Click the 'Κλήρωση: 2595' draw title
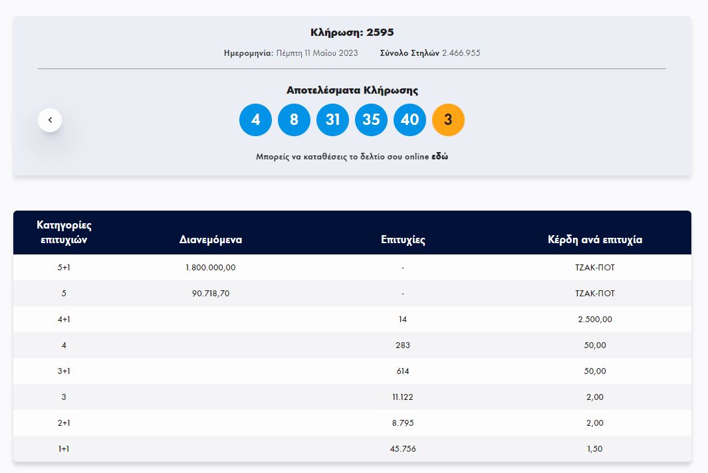 (352, 33)
